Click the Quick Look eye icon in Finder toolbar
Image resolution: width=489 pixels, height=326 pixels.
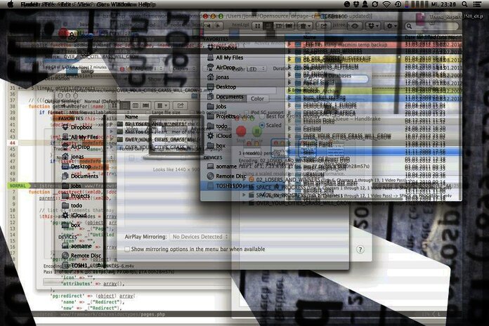click(355, 26)
